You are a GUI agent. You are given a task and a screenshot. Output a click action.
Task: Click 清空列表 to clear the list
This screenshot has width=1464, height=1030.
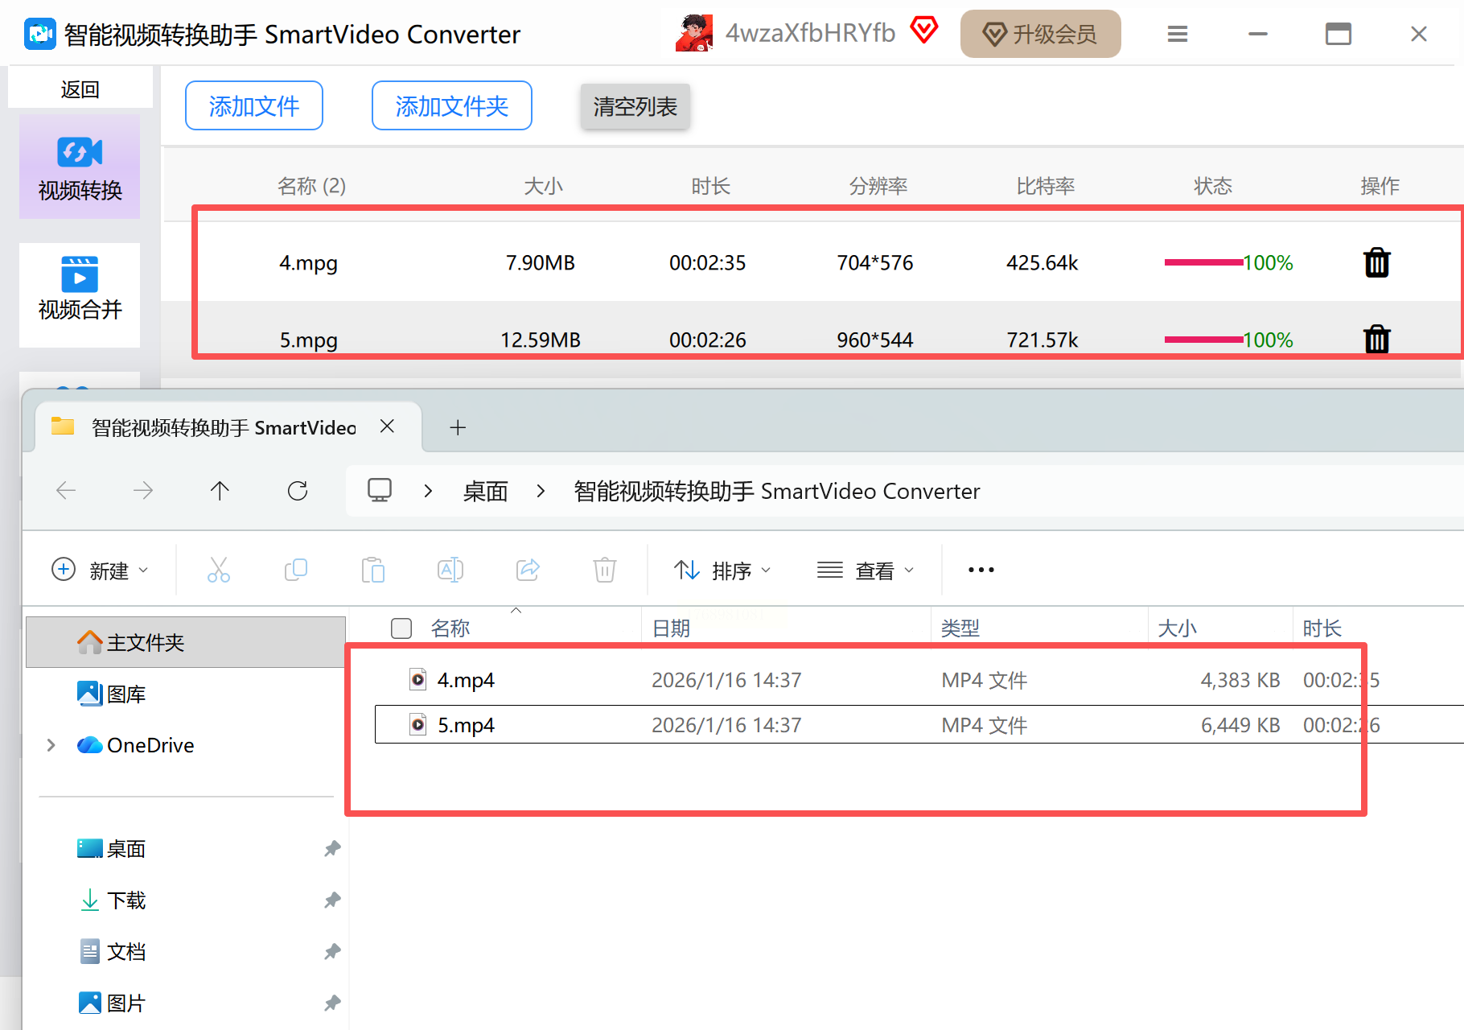pos(635,106)
